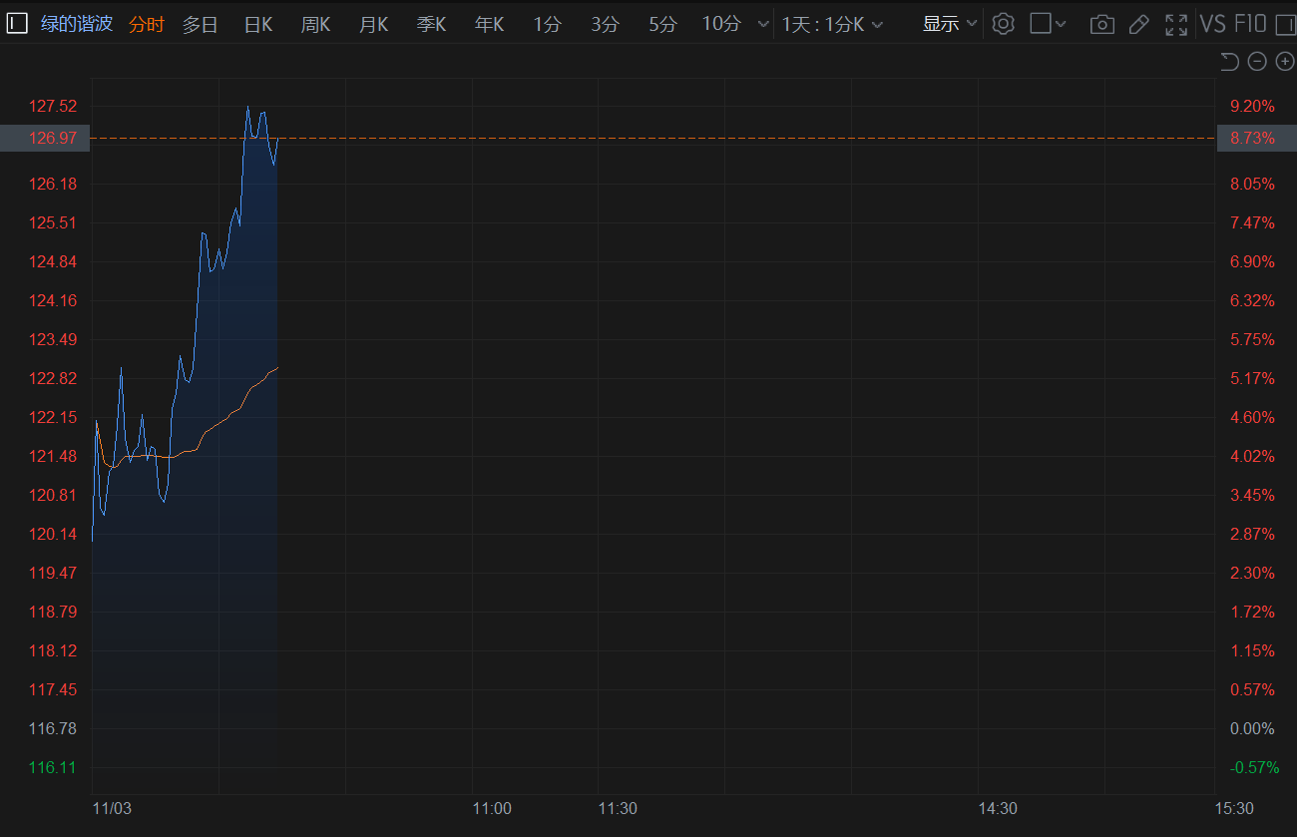Select the 5分 interval button
Image resolution: width=1297 pixels, height=837 pixels.
point(662,24)
